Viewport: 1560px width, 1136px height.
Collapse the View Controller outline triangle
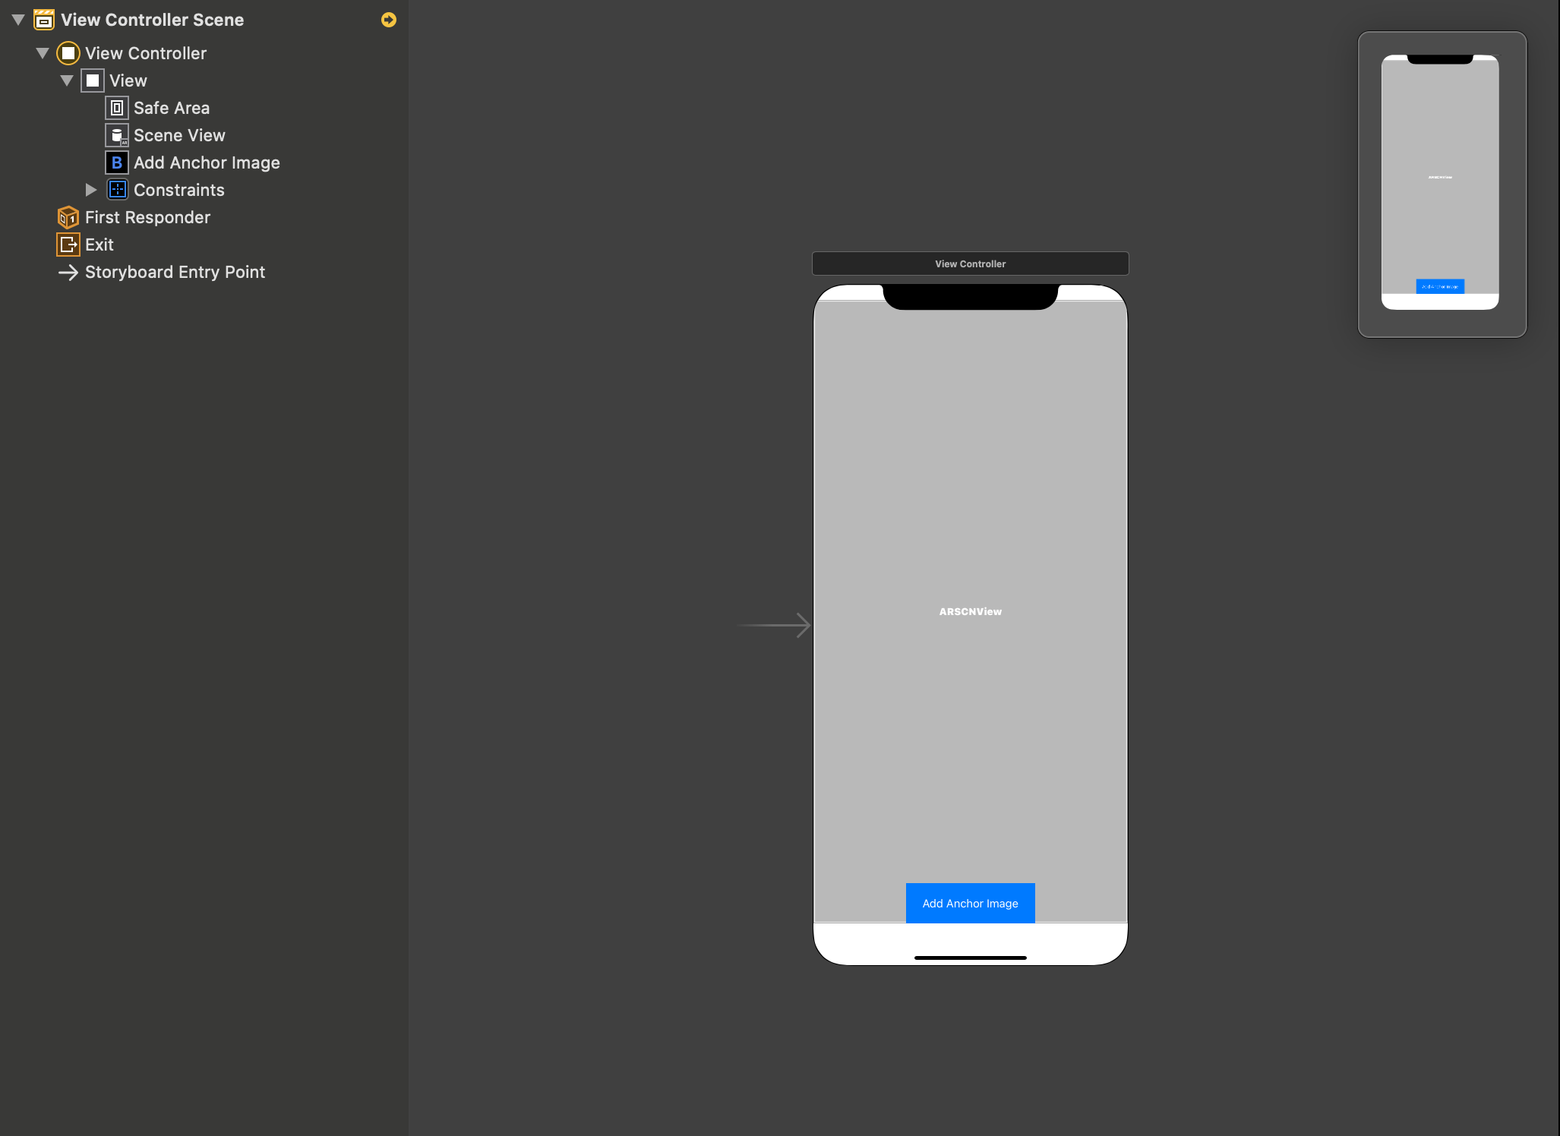click(x=43, y=53)
